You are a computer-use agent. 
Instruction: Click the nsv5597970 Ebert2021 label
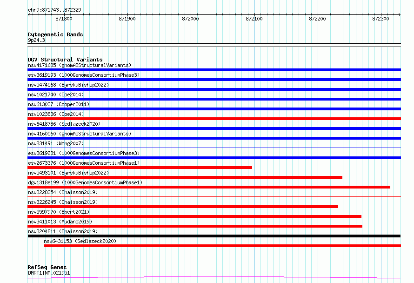point(59,212)
